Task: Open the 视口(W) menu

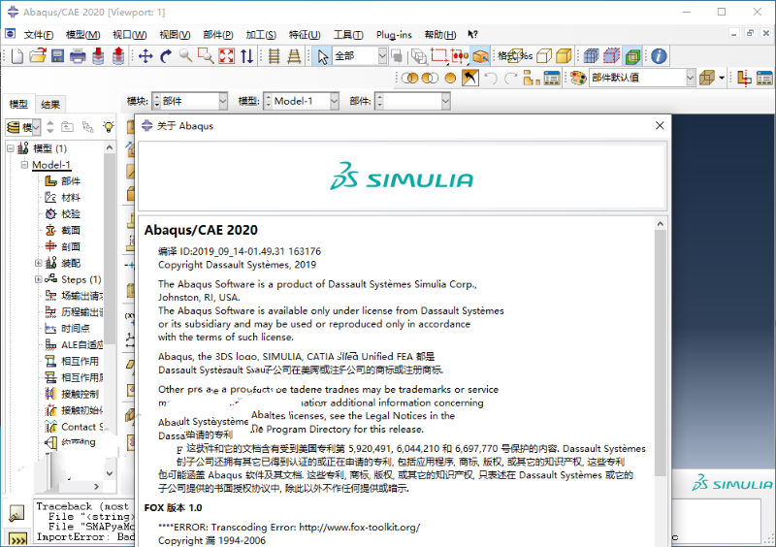Action: click(130, 34)
